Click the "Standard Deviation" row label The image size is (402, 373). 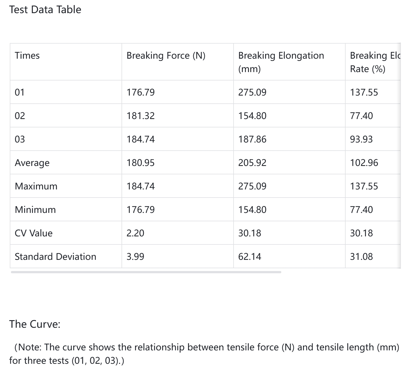pyautogui.click(x=55, y=256)
